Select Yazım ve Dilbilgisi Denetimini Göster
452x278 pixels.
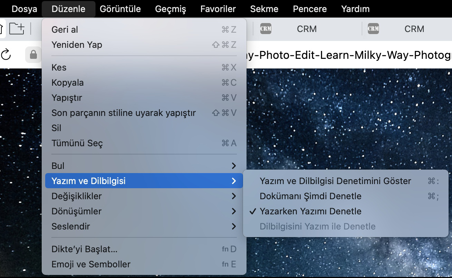(x=335, y=181)
